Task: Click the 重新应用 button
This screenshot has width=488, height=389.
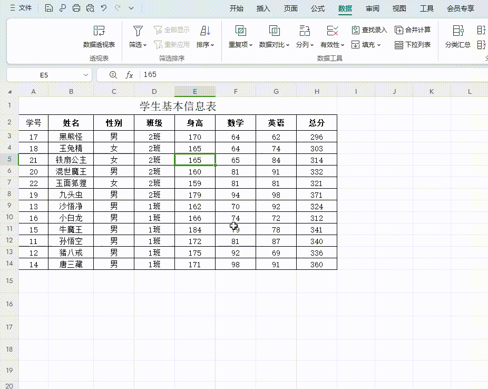Action: click(172, 44)
